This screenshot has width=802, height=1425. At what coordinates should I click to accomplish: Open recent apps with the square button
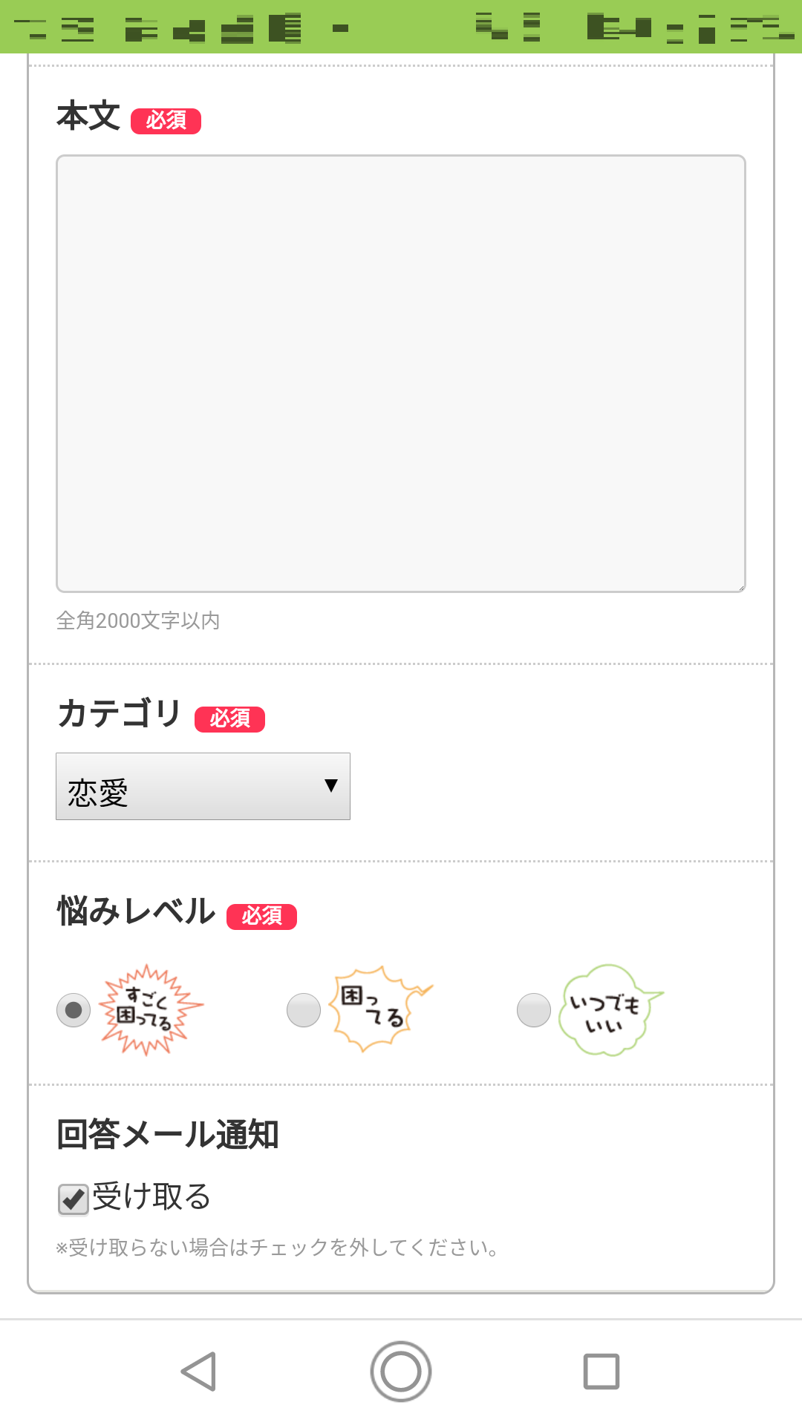(x=601, y=1371)
